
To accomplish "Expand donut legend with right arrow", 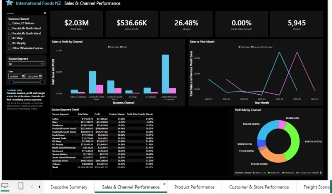I will point(321,173).
